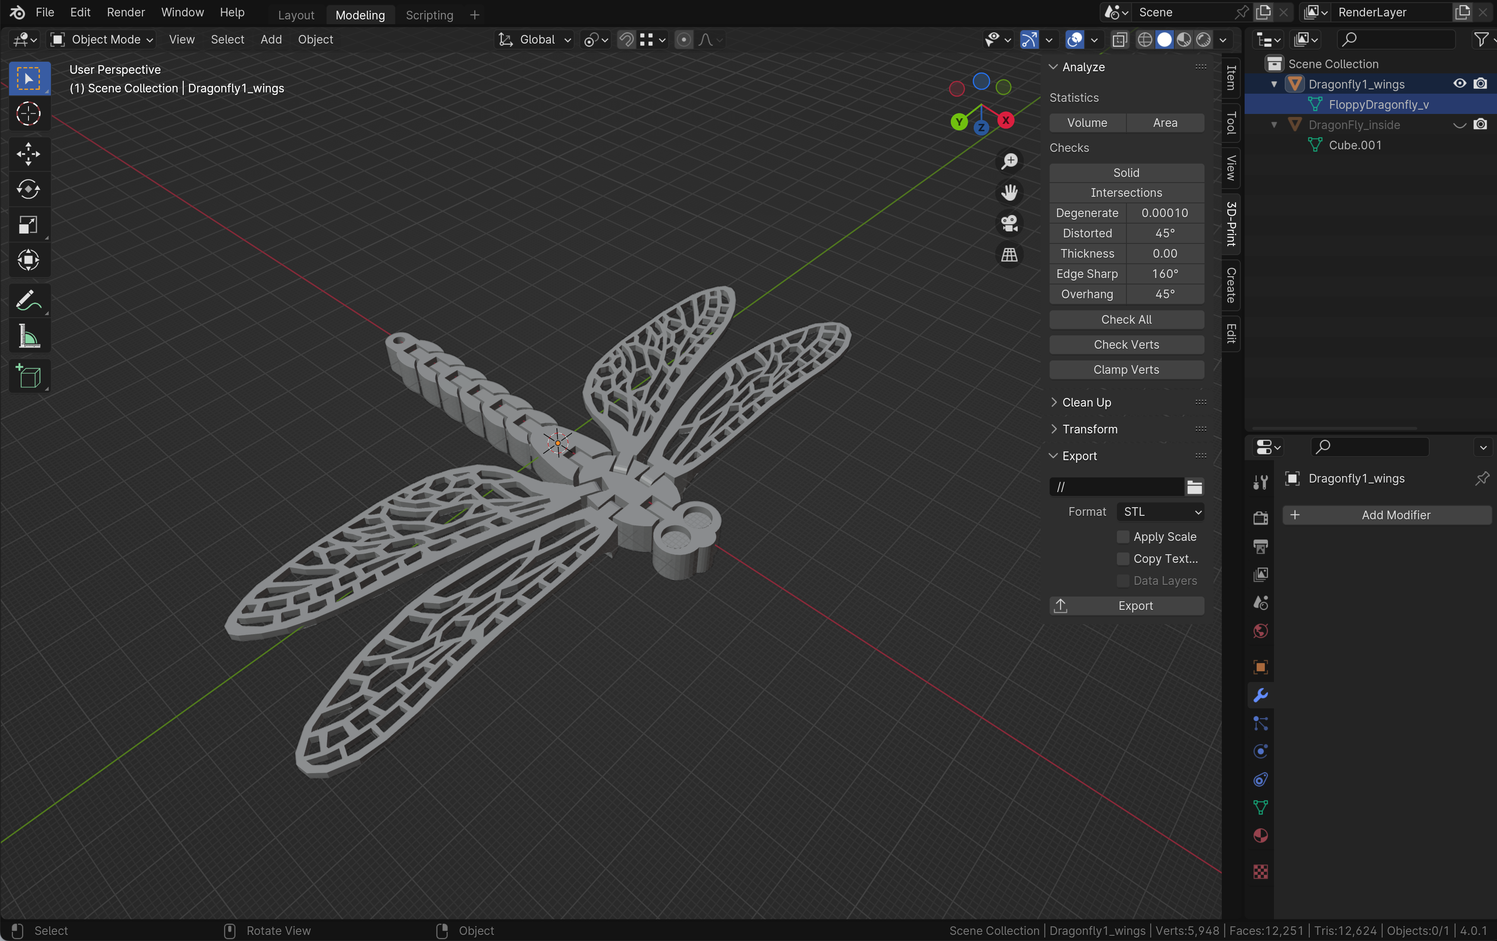The image size is (1497, 941).
Task: Adjust the Overhang angle field
Action: point(1164,294)
